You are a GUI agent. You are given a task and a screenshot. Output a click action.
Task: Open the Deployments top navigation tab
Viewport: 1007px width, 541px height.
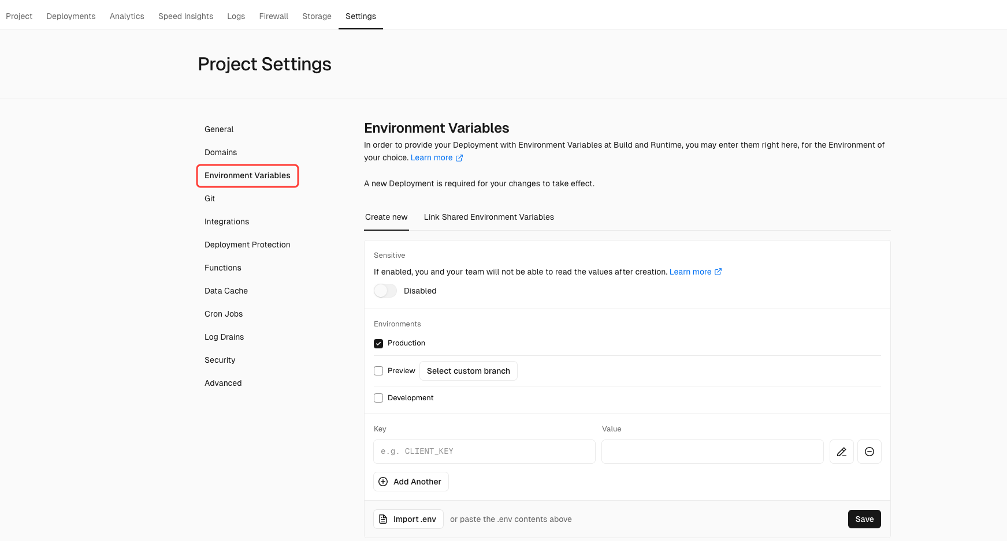[x=71, y=16]
